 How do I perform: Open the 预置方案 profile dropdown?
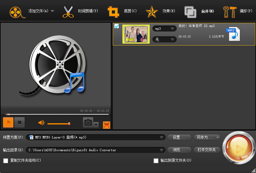96,137
